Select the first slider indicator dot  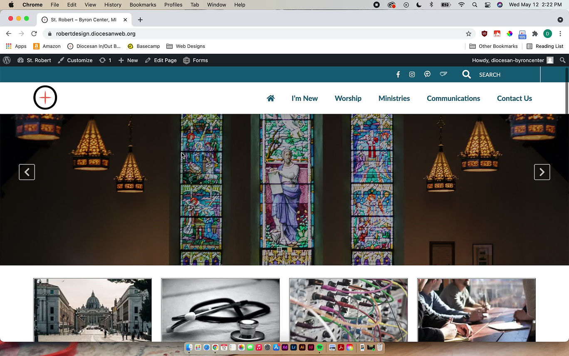pos(280,250)
